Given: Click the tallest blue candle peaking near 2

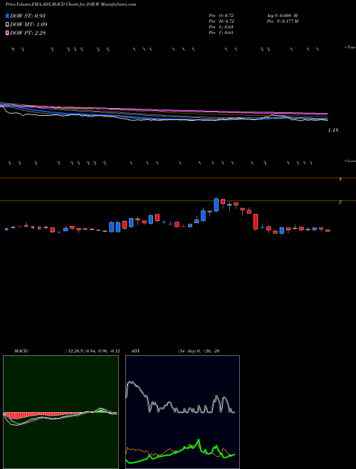Looking at the screenshot, I should (216, 205).
